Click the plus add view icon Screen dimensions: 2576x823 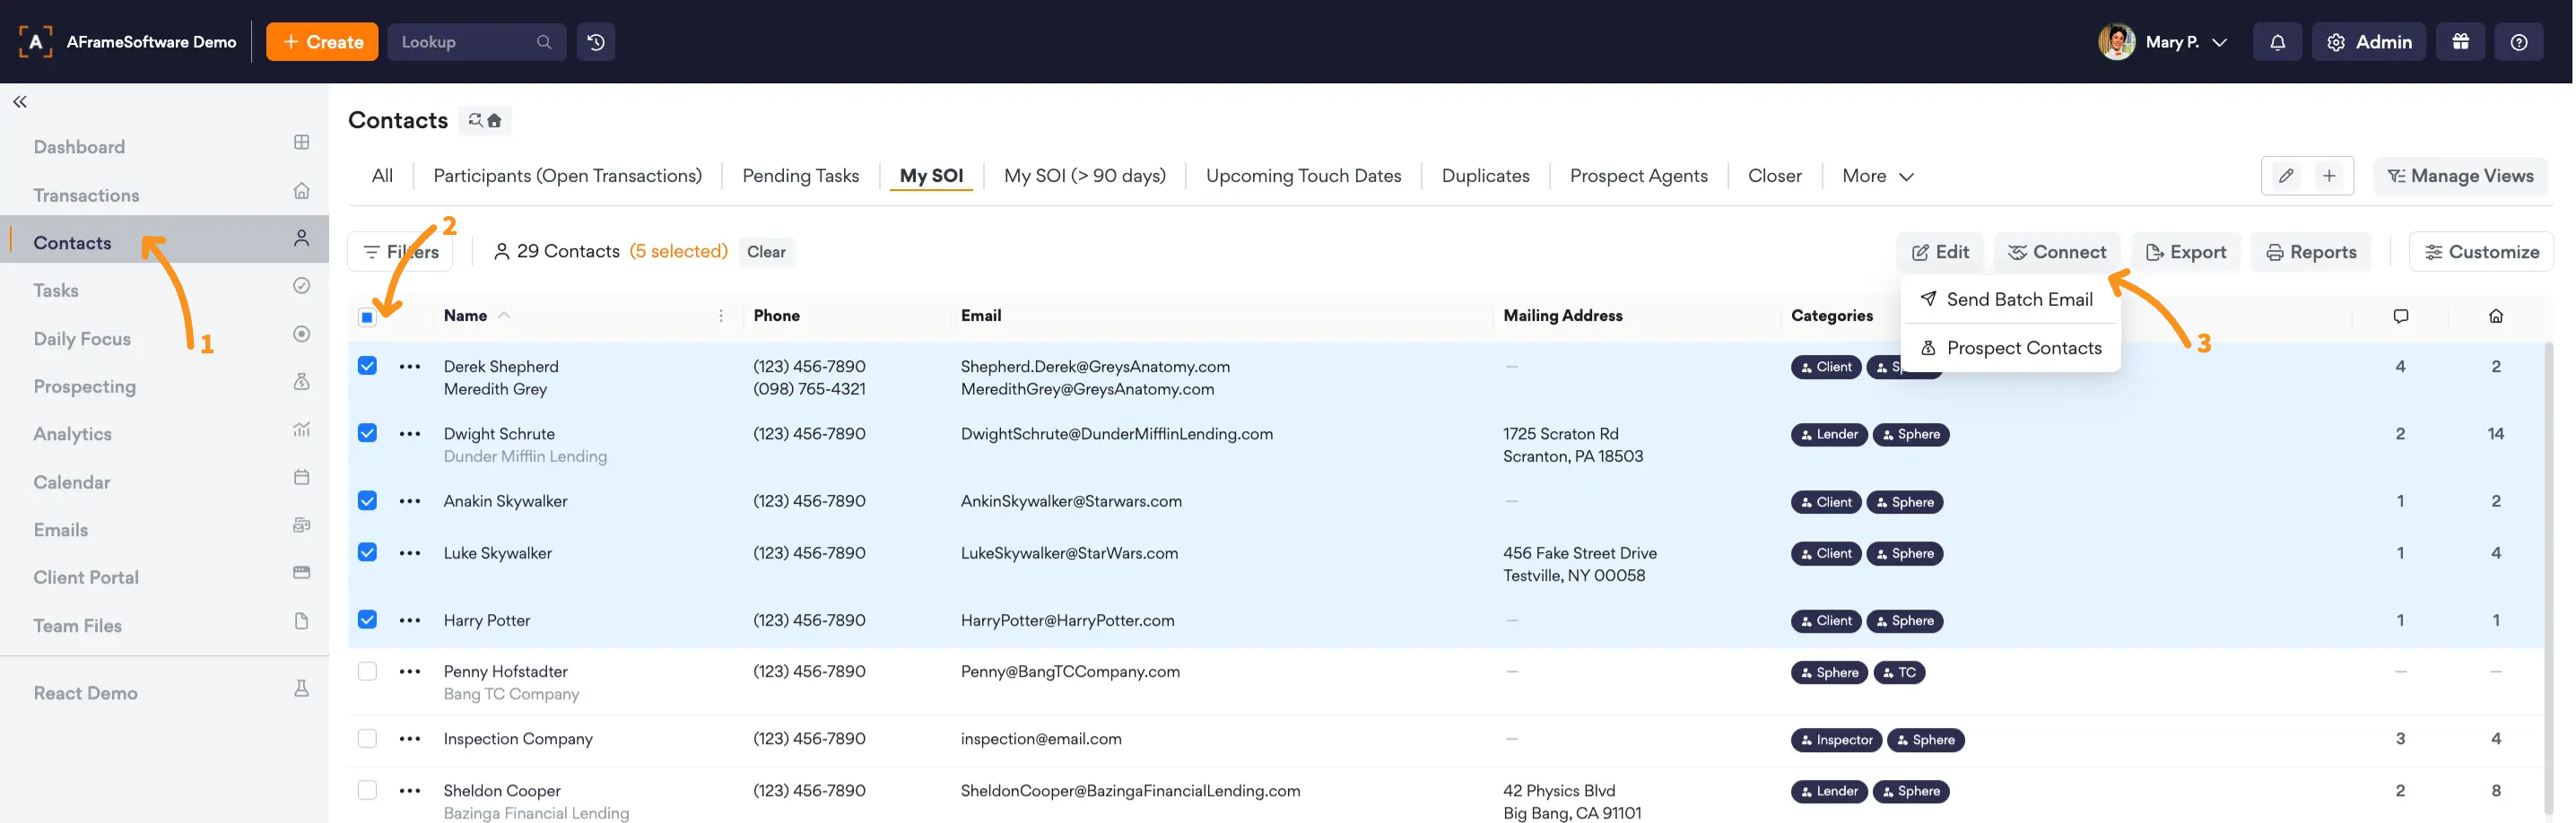(x=2329, y=176)
